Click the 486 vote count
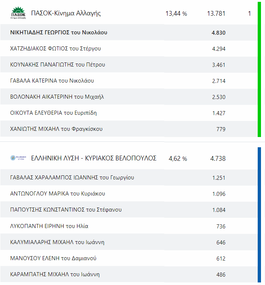Image resolution: width=265 pixels, height=285 pixels. pyautogui.click(x=221, y=274)
